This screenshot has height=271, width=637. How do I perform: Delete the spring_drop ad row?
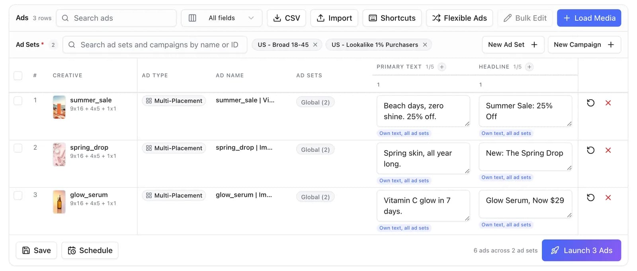point(608,150)
